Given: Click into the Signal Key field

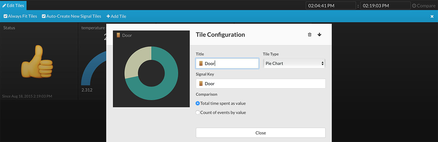Looking at the screenshot, I should click(x=261, y=83).
